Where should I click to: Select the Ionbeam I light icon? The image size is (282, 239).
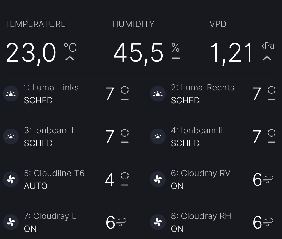coord(11,137)
